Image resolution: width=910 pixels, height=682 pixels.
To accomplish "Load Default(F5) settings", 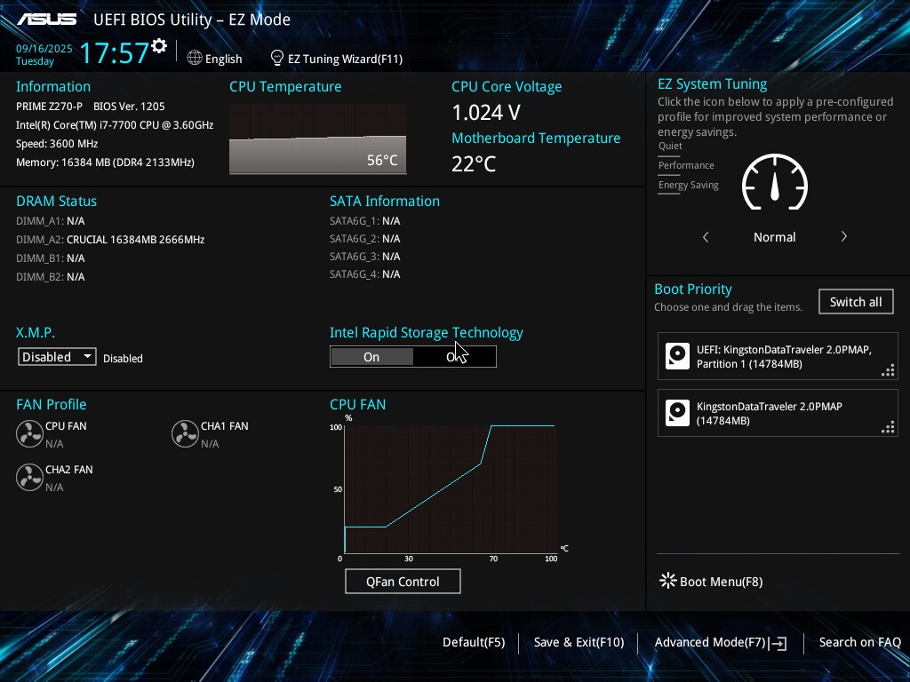I will tap(474, 642).
